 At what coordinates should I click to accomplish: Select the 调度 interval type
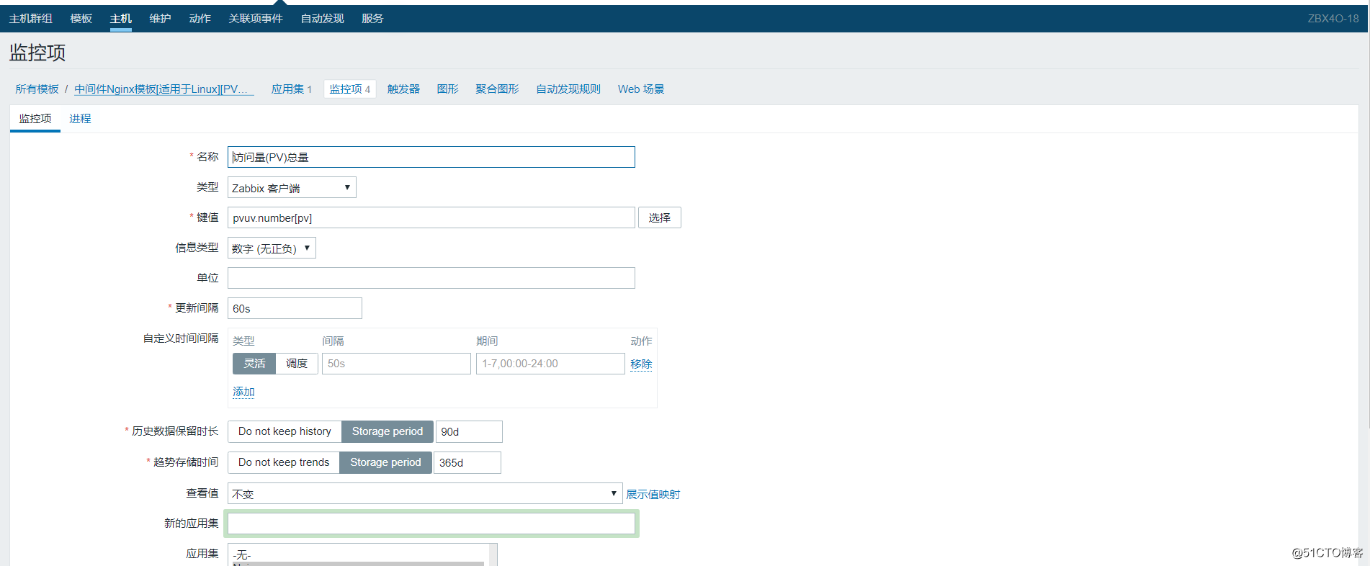[297, 364]
